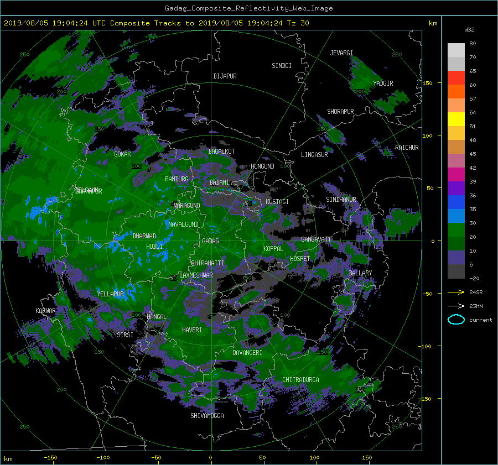Screen dimensions: 498x465
Task: Click the CHITRADURGA city label
Action: (300, 380)
